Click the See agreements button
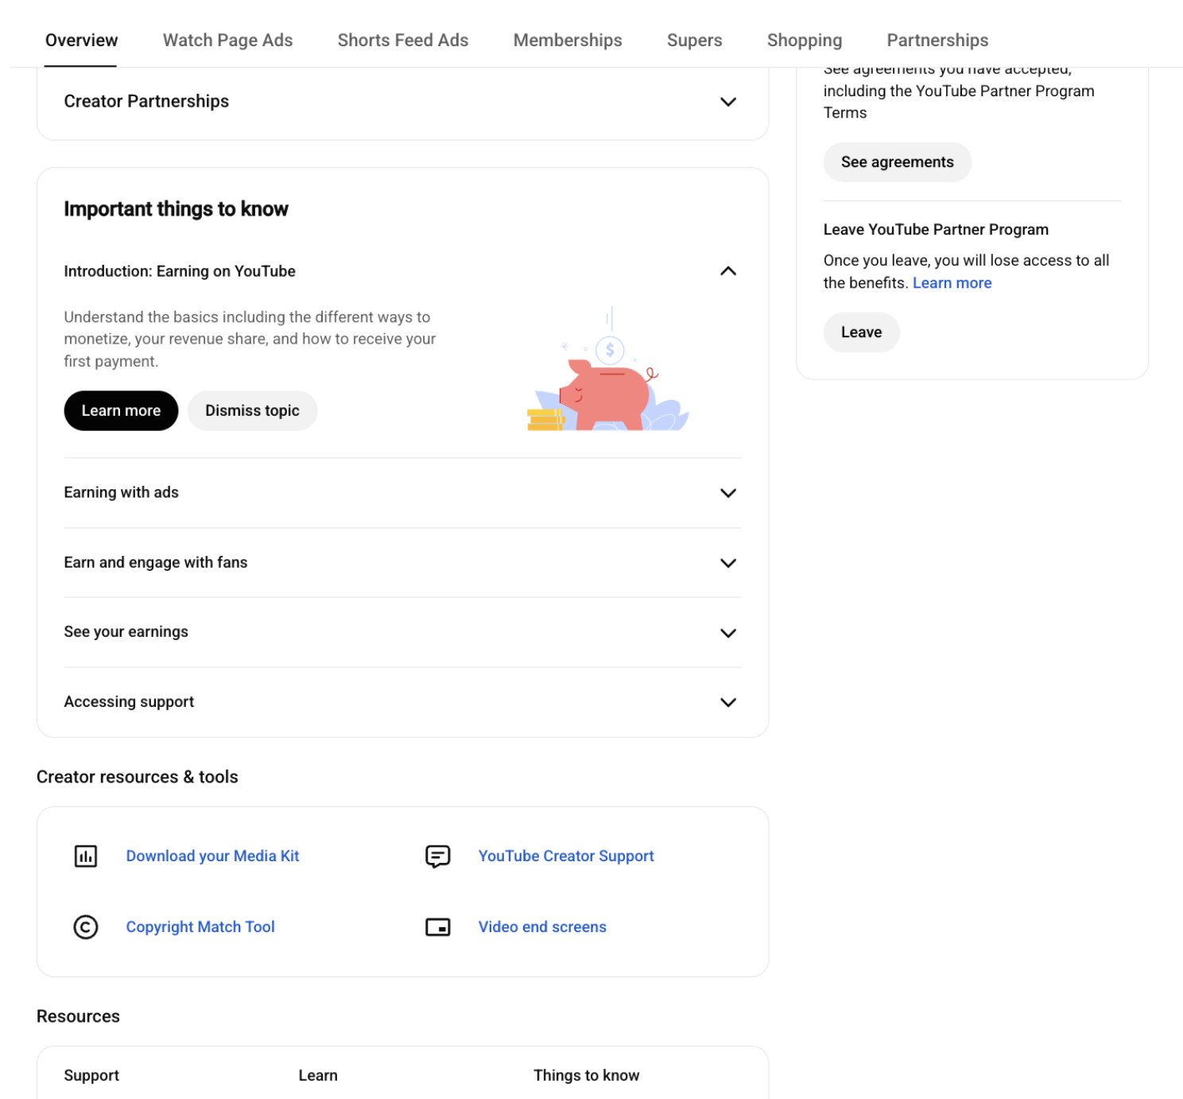This screenshot has height=1099, width=1183. (897, 162)
